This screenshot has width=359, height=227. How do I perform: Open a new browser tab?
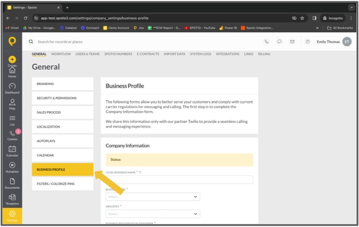67,8
